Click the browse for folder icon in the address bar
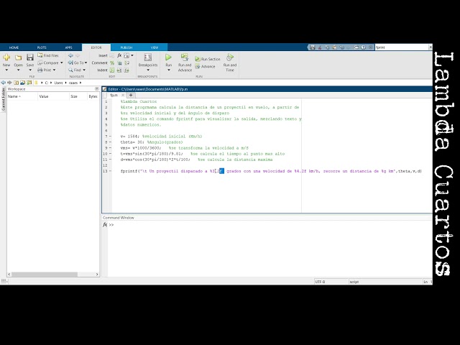 (x=22, y=83)
